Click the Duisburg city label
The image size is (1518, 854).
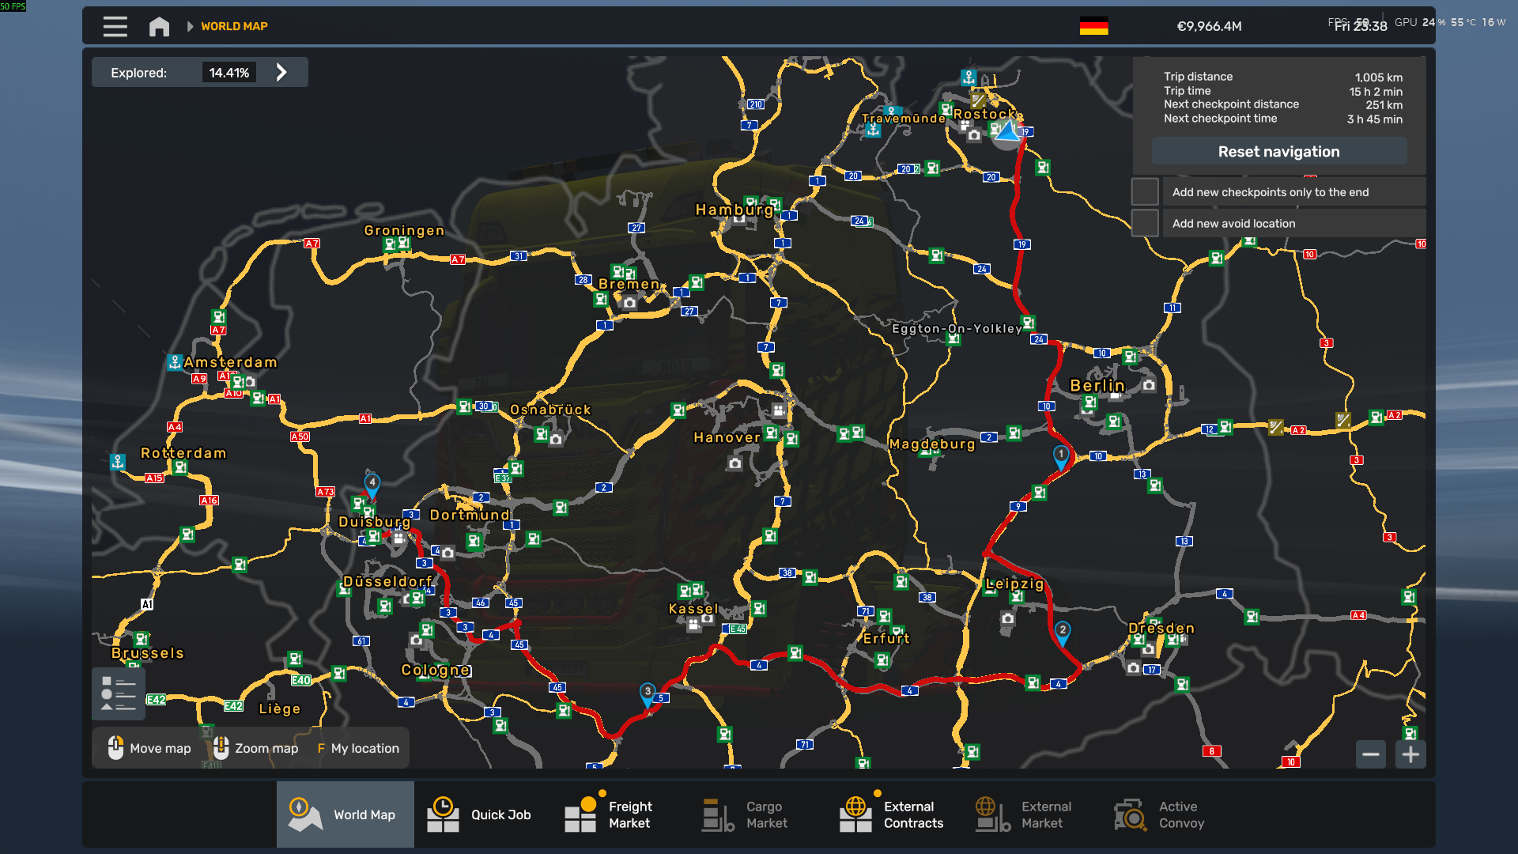point(375,522)
